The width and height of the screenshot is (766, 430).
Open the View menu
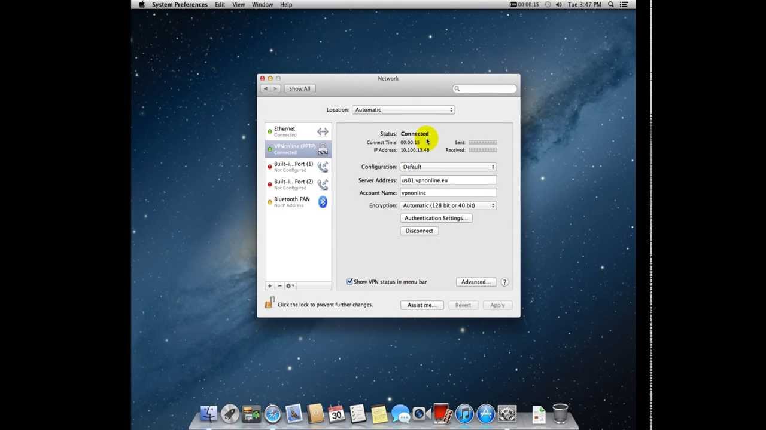238,4
